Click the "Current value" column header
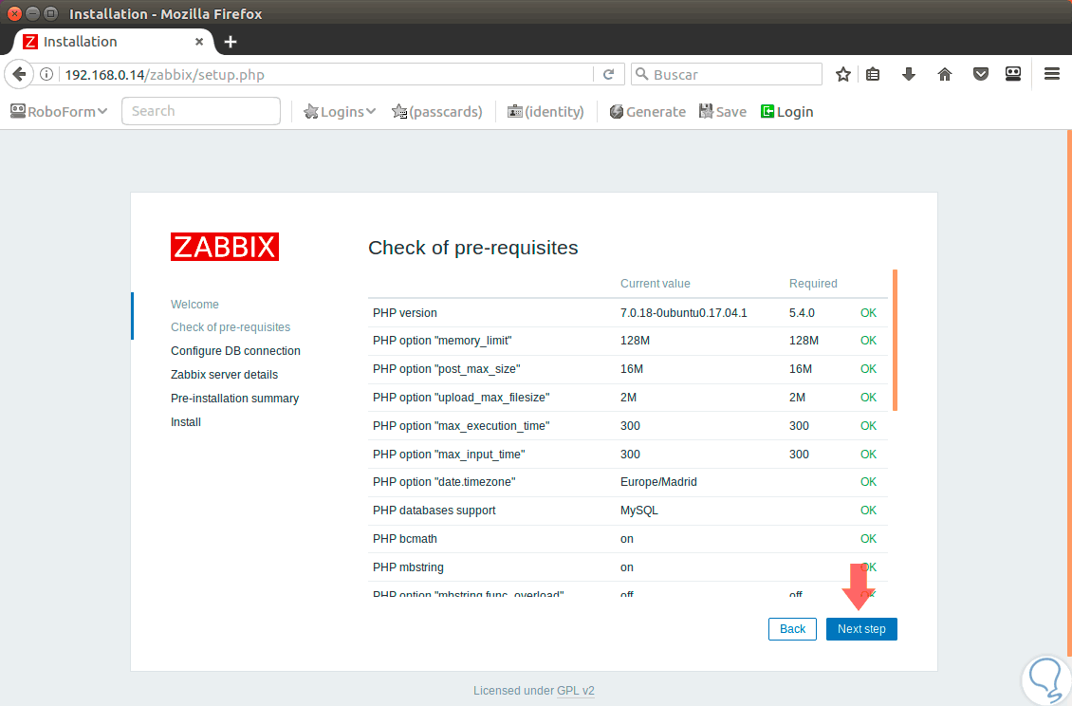The image size is (1072, 706). coord(655,283)
